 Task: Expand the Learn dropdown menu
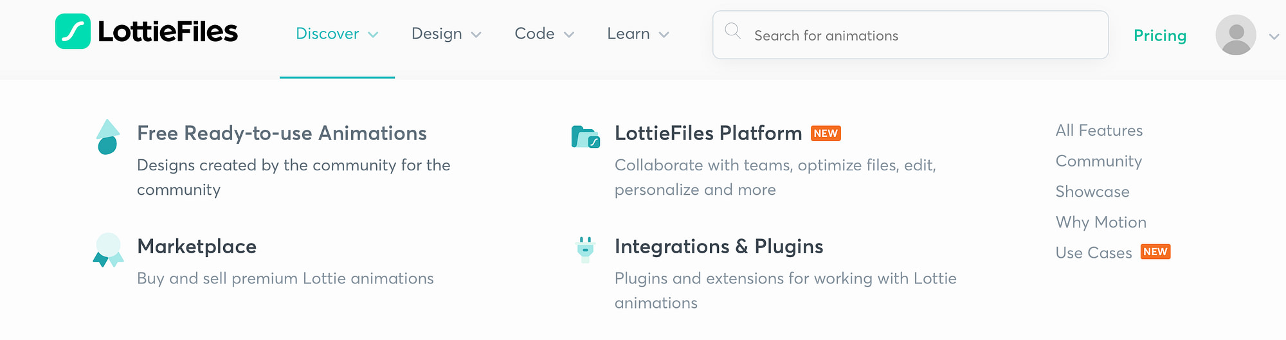pyautogui.click(x=638, y=34)
